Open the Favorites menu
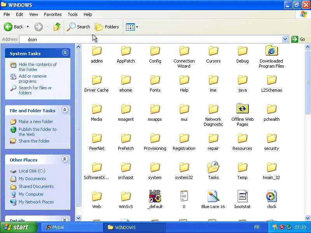The image size is (311, 233). click(53, 14)
